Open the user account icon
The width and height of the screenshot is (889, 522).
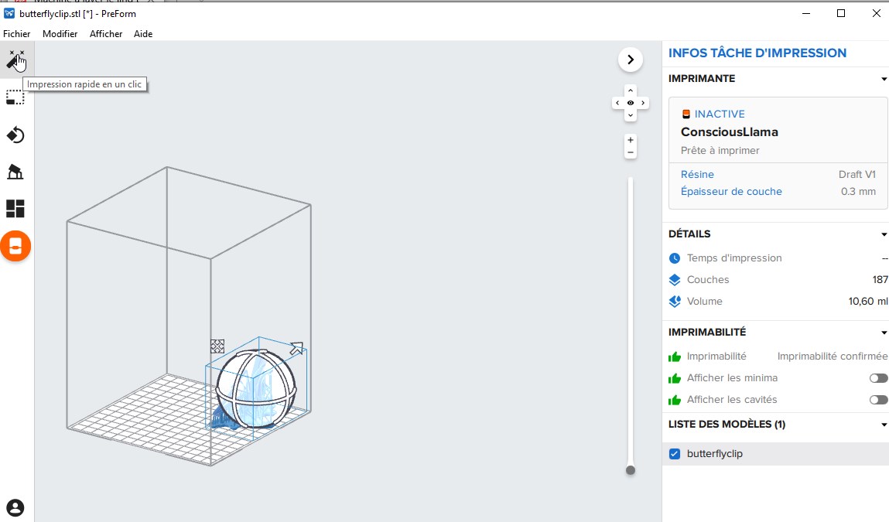pyautogui.click(x=15, y=507)
